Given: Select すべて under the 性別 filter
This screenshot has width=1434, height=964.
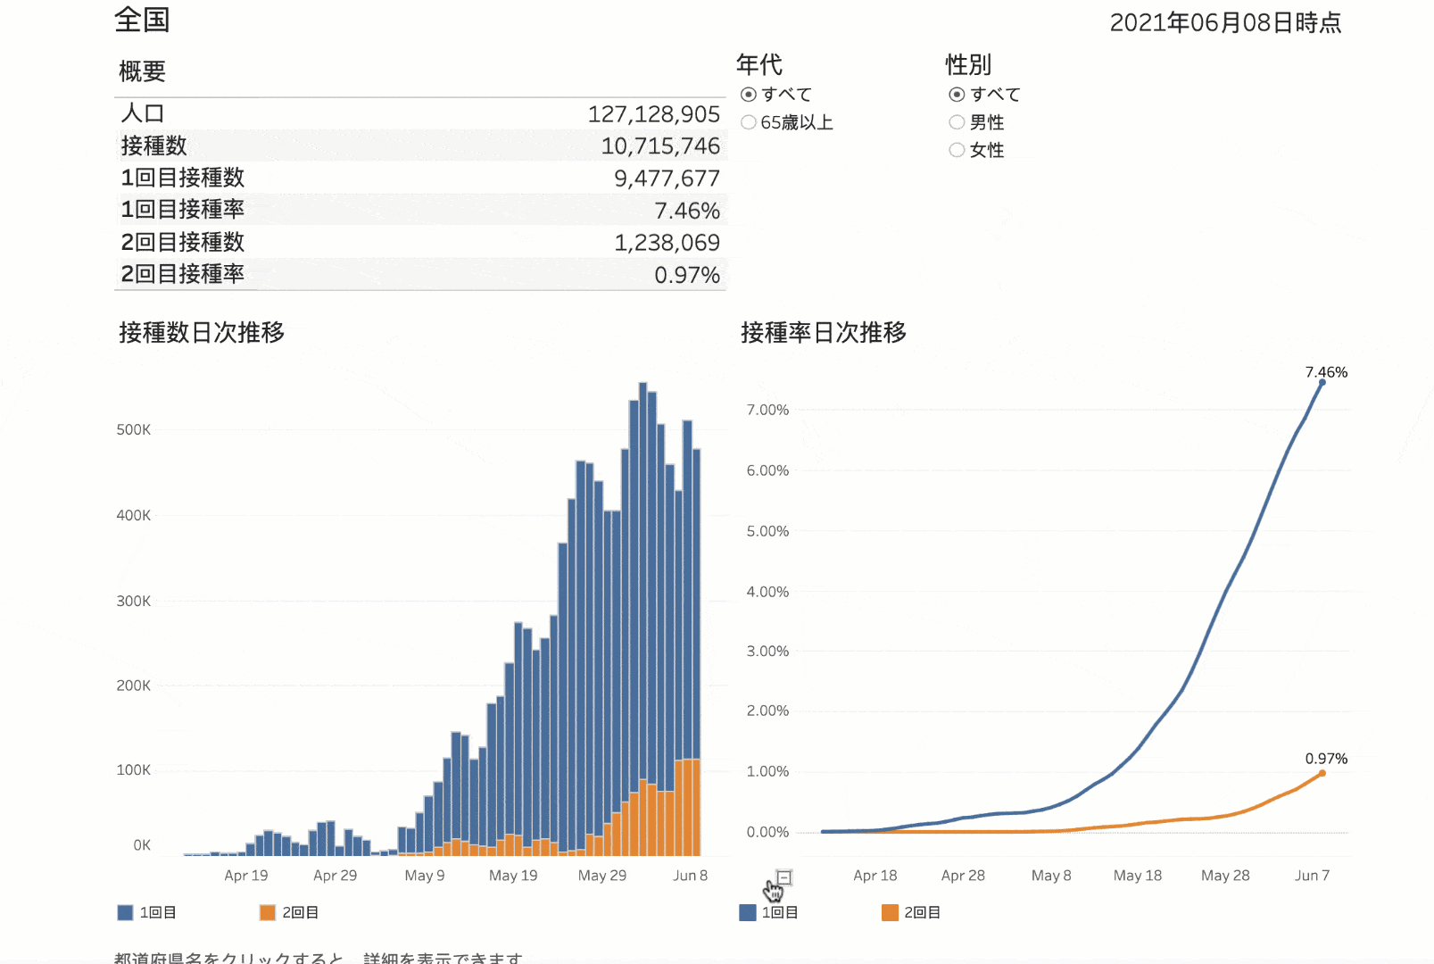Looking at the screenshot, I should point(957,95).
